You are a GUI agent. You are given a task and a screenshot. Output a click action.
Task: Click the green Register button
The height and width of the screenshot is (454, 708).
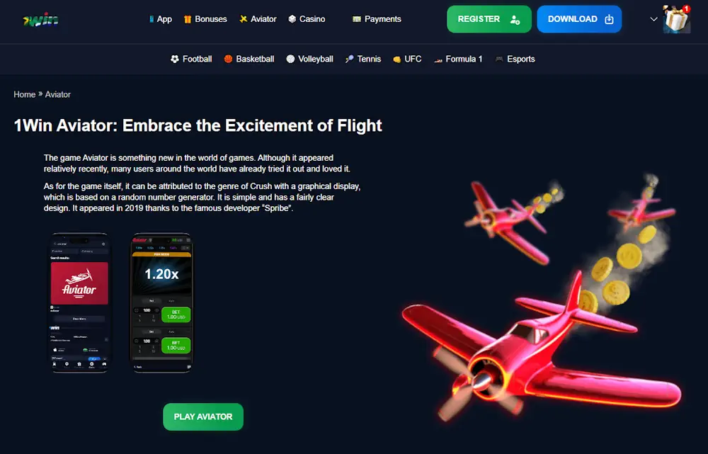tap(489, 19)
